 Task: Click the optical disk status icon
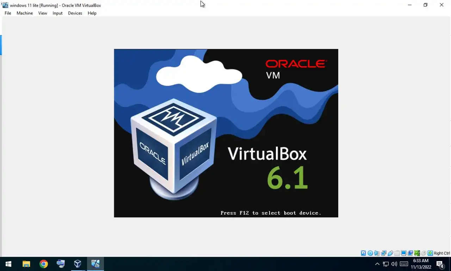point(370,253)
